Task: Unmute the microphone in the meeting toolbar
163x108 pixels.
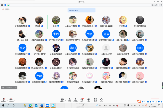Action: click(x=4, y=100)
